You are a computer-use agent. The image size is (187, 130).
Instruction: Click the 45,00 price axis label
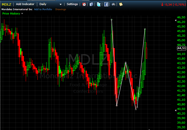(x=181, y=40)
